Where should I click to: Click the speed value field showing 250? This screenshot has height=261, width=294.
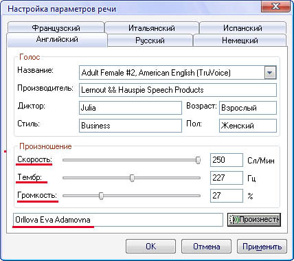[x=227, y=160]
